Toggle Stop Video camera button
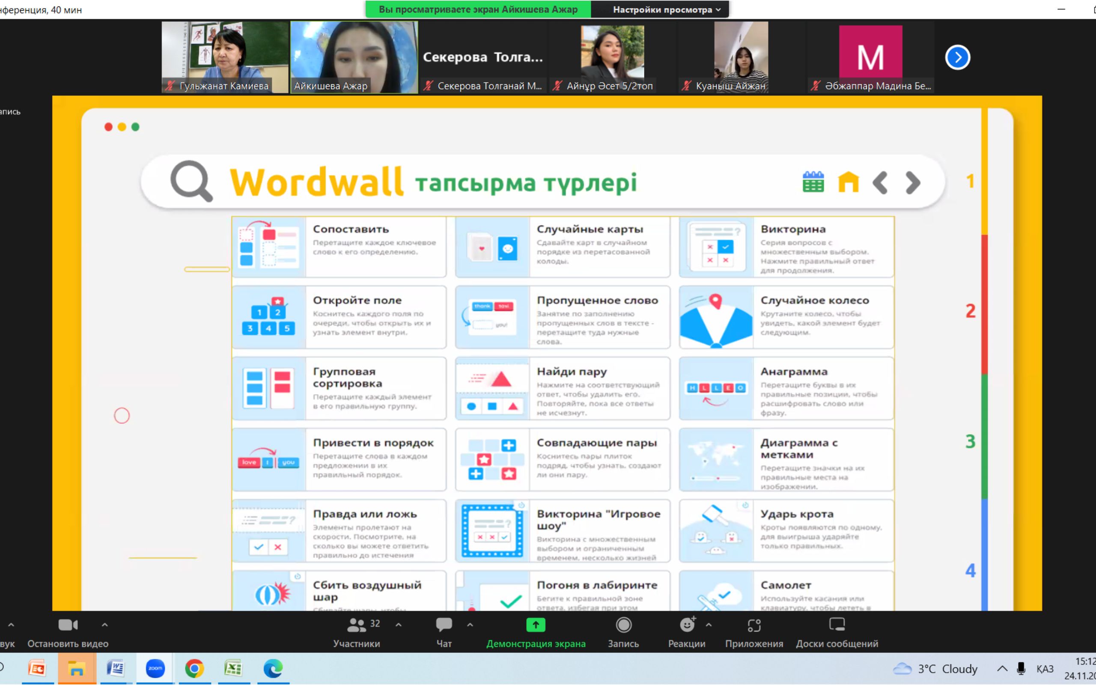Screen dimensions: 1096x685 68,625
